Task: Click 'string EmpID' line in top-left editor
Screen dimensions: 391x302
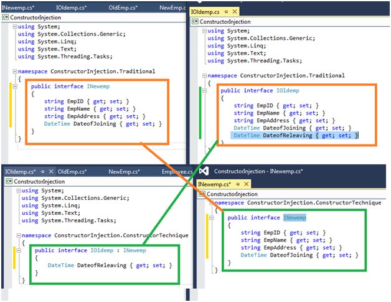Action: [87, 101]
